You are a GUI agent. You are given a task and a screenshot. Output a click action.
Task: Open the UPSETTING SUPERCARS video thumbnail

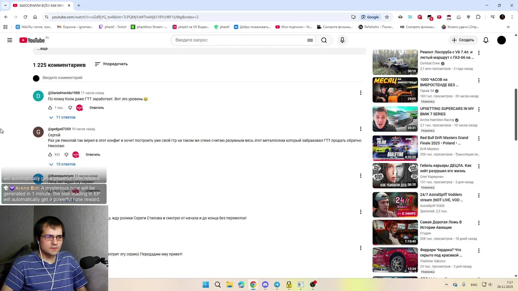[395, 119]
